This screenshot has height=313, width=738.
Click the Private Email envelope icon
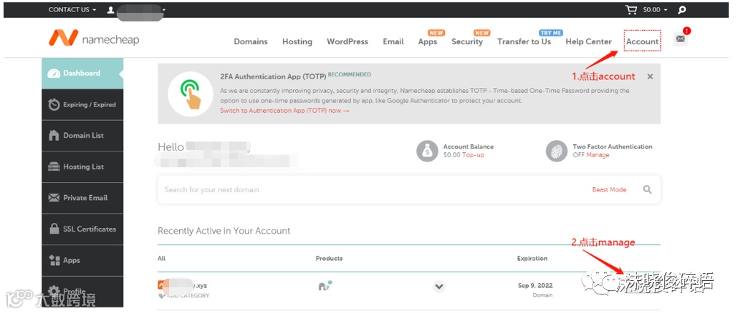[x=54, y=197]
